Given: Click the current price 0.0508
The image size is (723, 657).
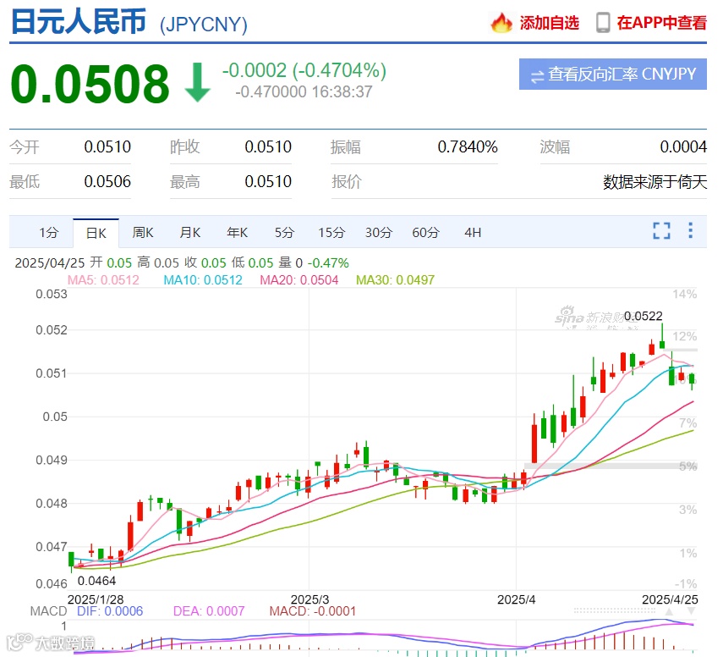Looking at the screenshot, I should coord(90,84).
